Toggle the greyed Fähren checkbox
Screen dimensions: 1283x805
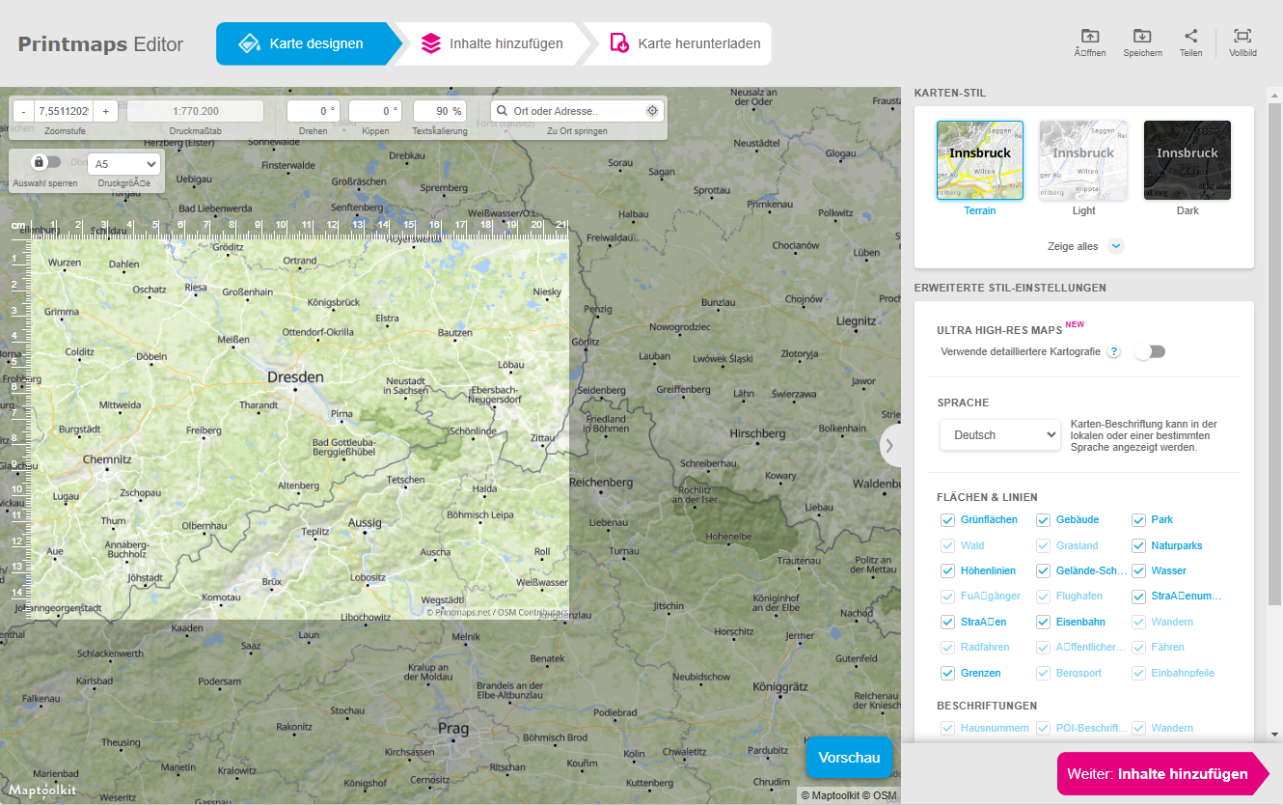1138,648
